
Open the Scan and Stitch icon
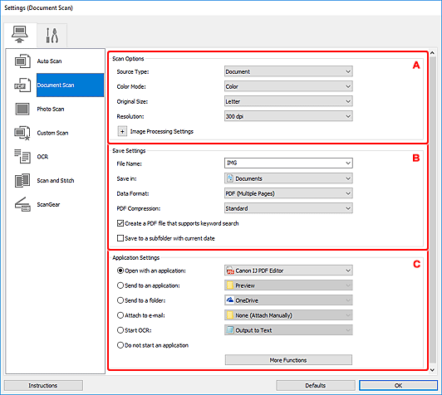22,180
